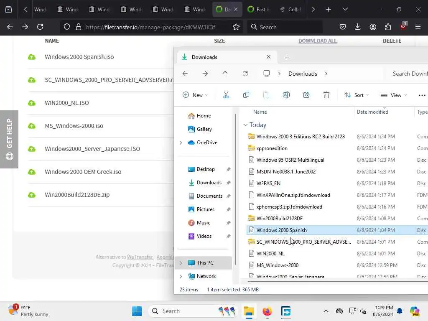428x321 pixels.
Task: Open Firefox View icon at tab bar start
Action: [8, 9]
